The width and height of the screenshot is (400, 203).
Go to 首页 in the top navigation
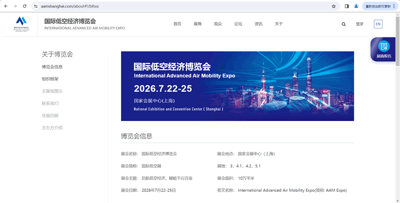click(x=177, y=24)
